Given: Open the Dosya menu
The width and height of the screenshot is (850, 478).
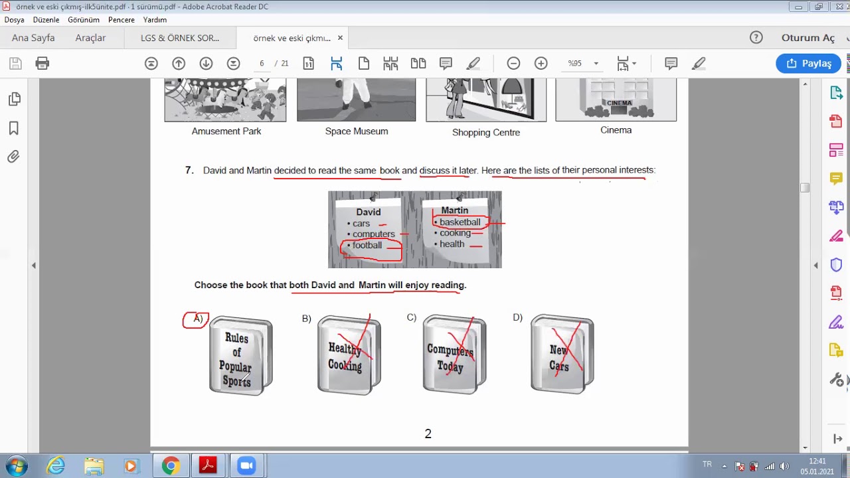Looking at the screenshot, I should click(x=14, y=20).
